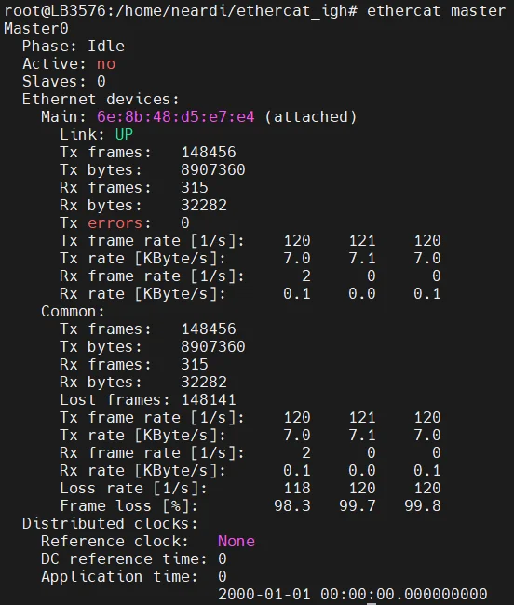The height and width of the screenshot is (605, 514).
Task: Select the 'Common:' section heading
Action: 73,312
